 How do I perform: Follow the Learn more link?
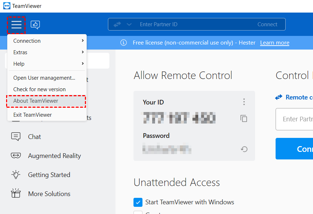tap(275, 43)
